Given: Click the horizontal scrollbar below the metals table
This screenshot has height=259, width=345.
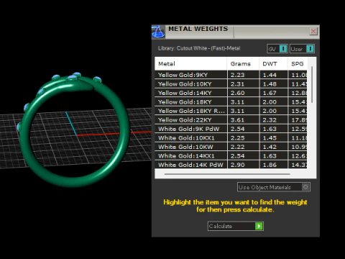Looking at the screenshot, I should point(227,174).
